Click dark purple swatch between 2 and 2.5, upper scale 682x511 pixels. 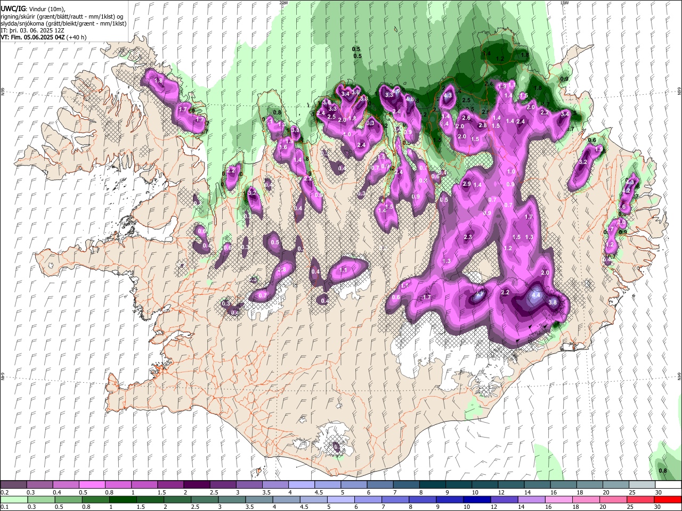click(197, 485)
